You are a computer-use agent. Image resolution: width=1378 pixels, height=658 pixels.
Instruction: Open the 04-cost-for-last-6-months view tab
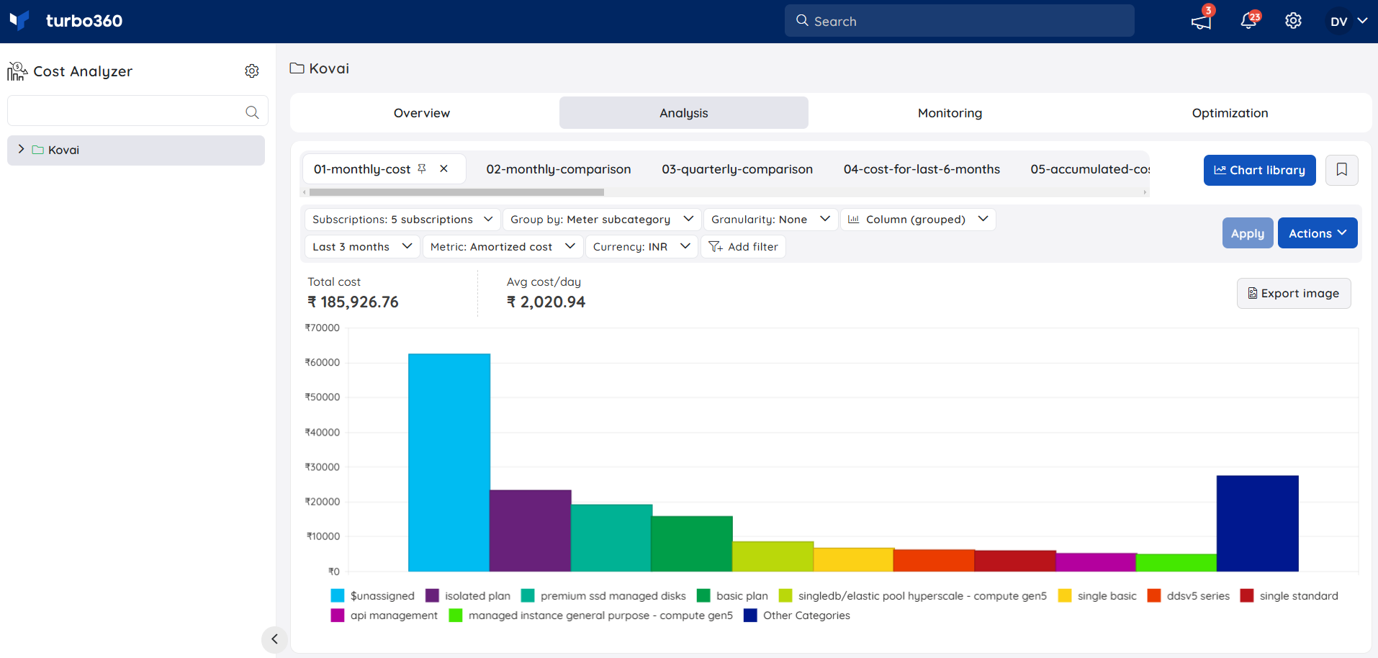[x=922, y=169]
